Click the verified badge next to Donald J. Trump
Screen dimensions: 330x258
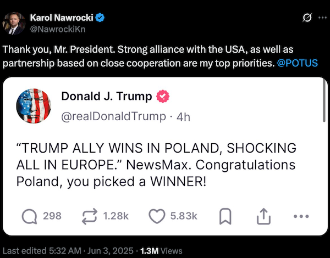163,97
